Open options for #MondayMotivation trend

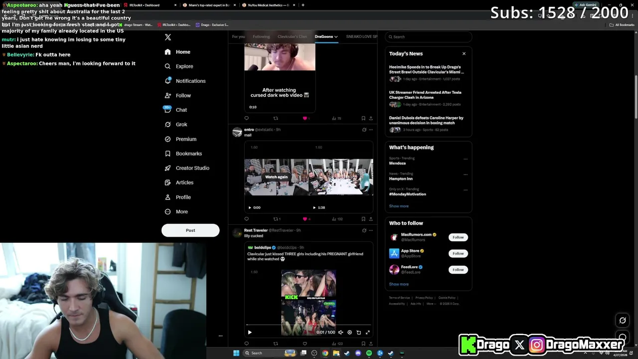[466, 190]
